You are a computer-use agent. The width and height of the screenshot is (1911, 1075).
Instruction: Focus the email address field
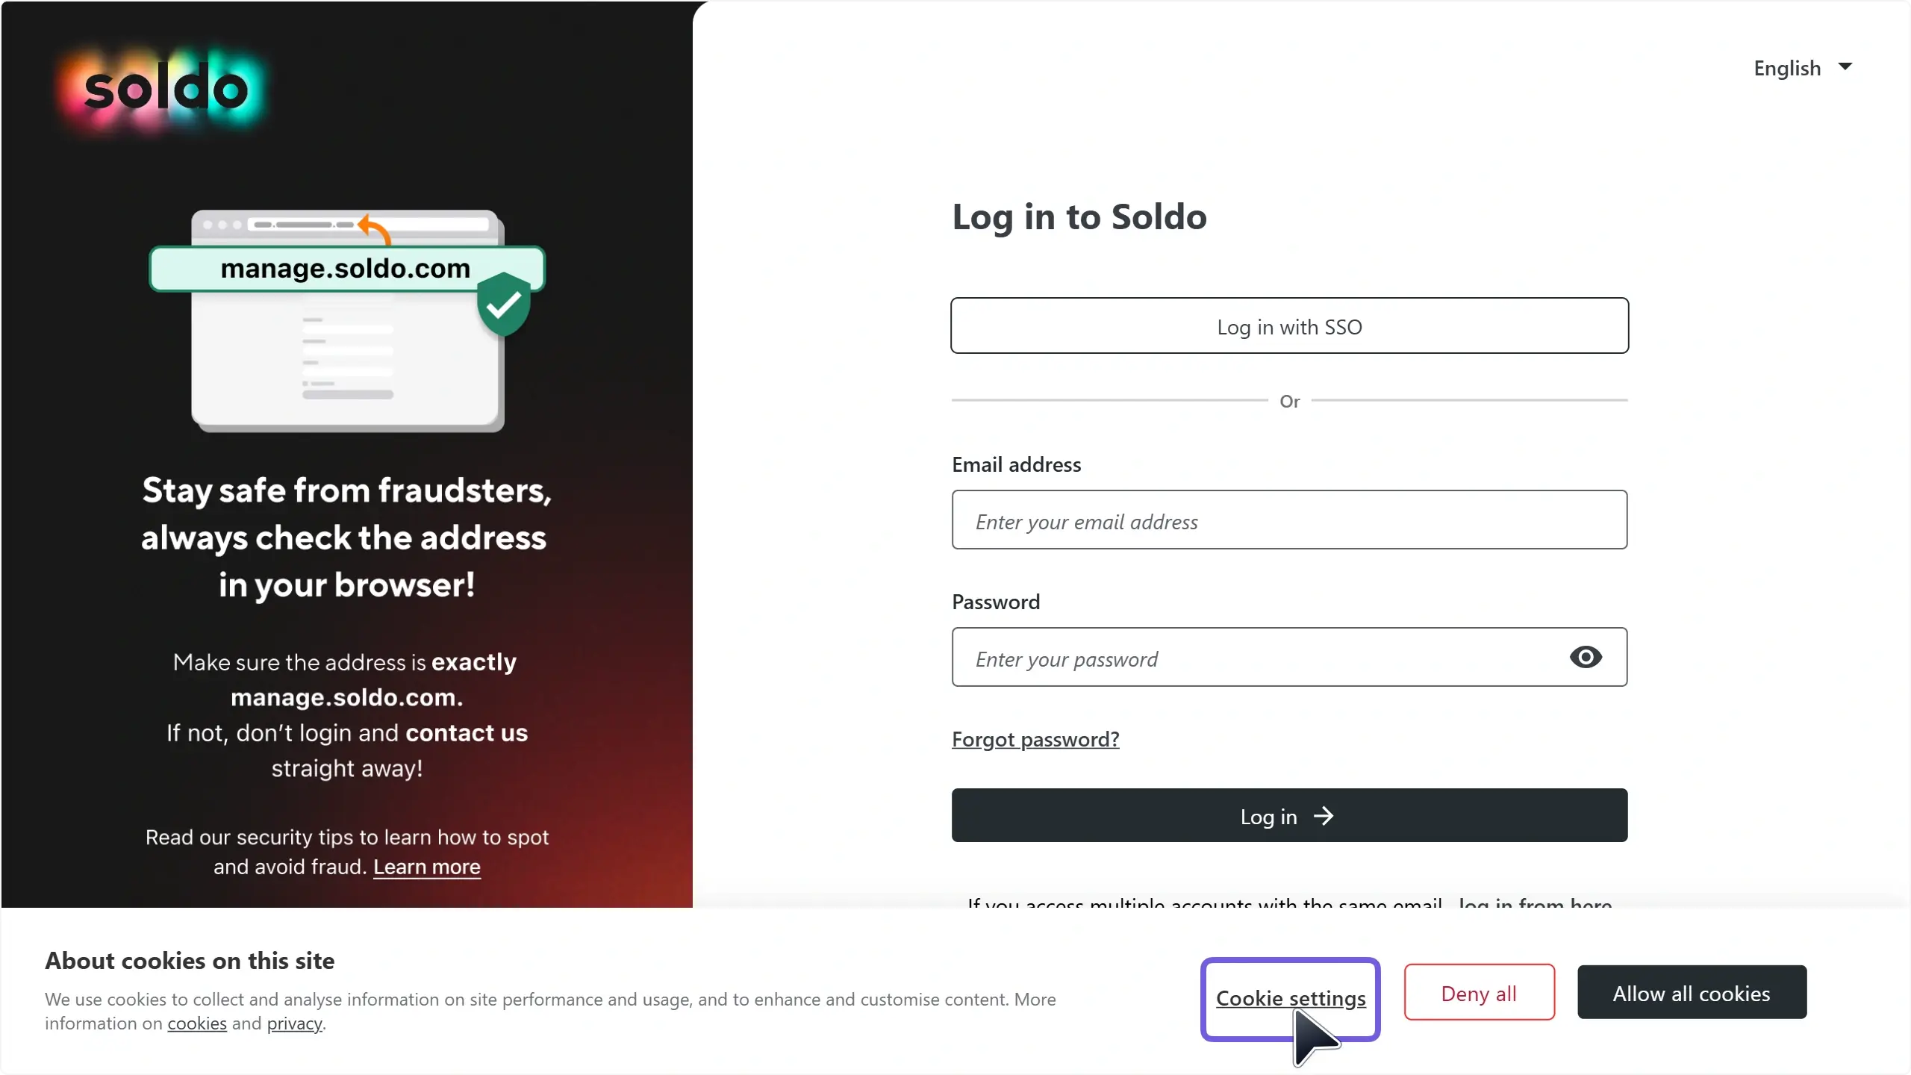click(1289, 520)
